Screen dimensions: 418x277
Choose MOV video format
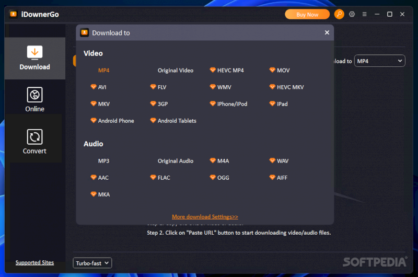pos(283,71)
